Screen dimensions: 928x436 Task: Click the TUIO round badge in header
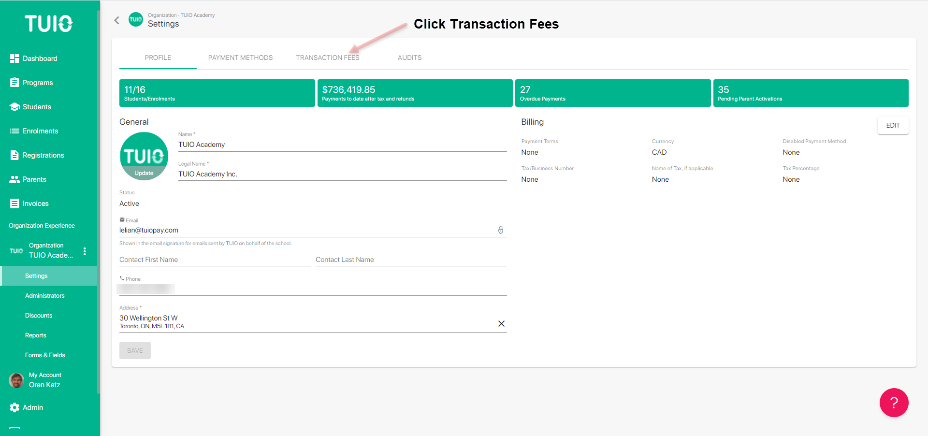click(136, 19)
